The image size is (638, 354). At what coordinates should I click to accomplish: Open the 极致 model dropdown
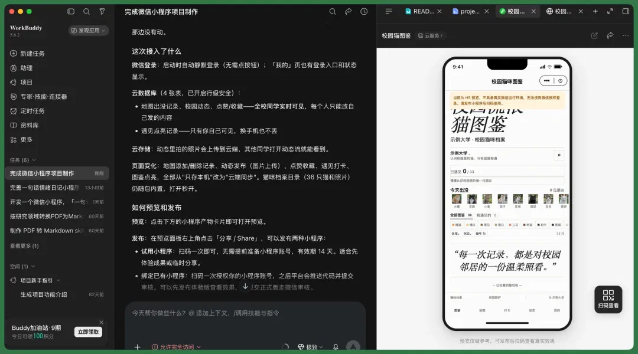pos(311,347)
